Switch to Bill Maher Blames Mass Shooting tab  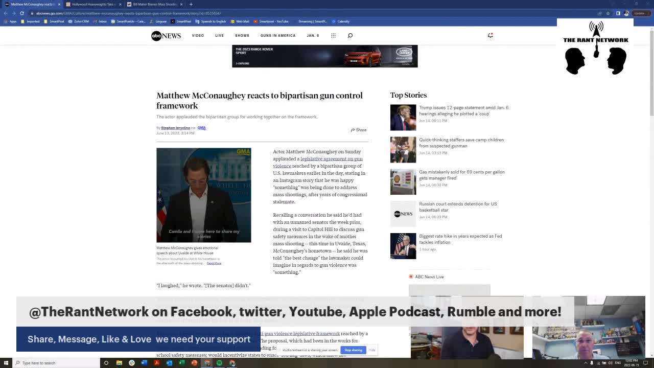click(154, 4)
